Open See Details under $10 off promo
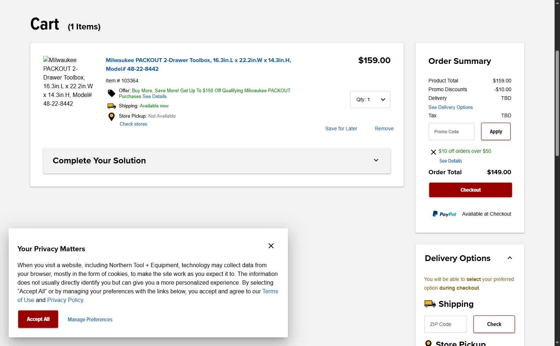The width and height of the screenshot is (560, 346). pos(451,161)
